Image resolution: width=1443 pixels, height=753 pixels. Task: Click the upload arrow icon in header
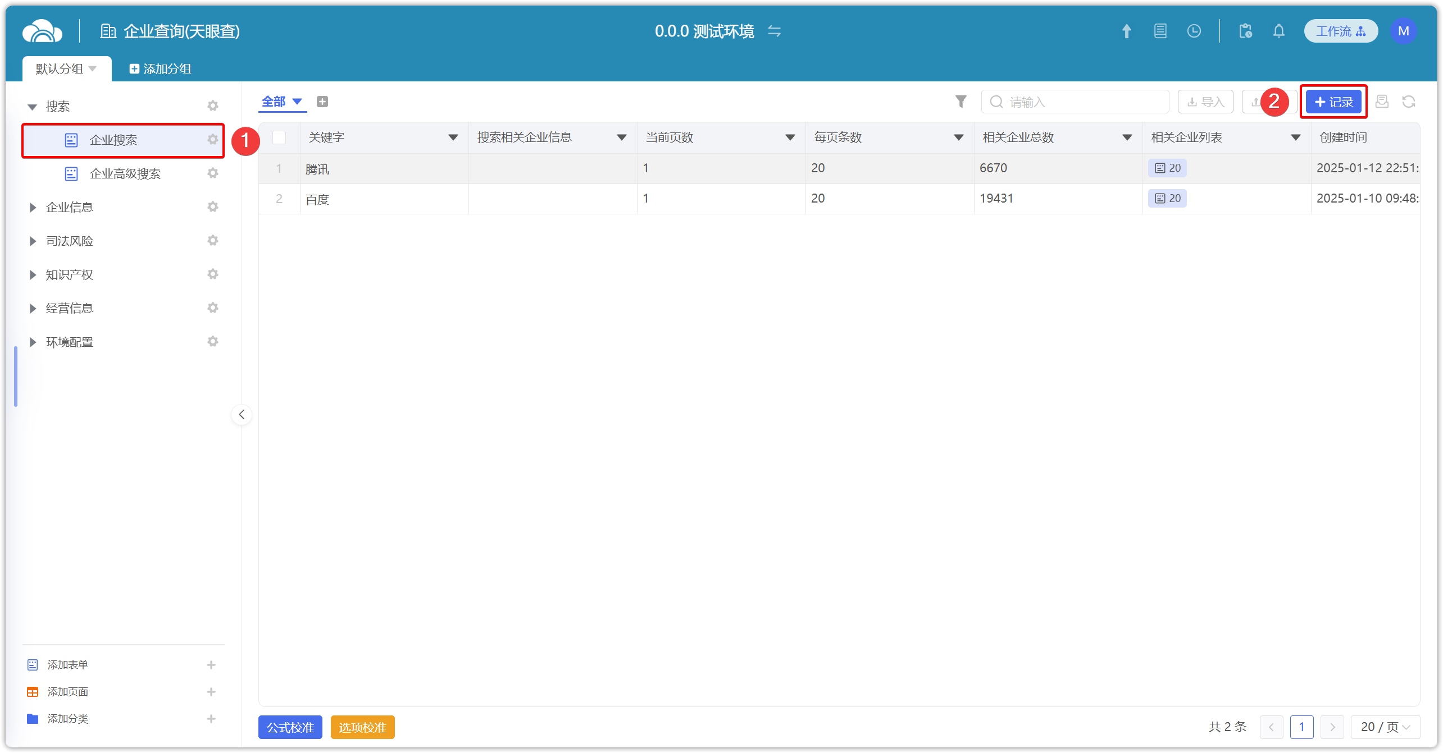pos(1126,31)
